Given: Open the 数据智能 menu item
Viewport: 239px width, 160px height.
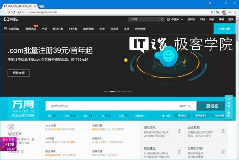Looking at the screenshot, I should [x=88, y=29].
